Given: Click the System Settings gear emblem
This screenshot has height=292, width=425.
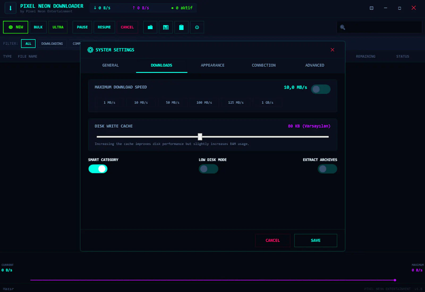Looking at the screenshot, I should point(90,50).
